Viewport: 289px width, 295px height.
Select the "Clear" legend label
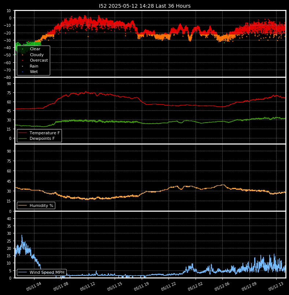pyautogui.click(x=35, y=49)
